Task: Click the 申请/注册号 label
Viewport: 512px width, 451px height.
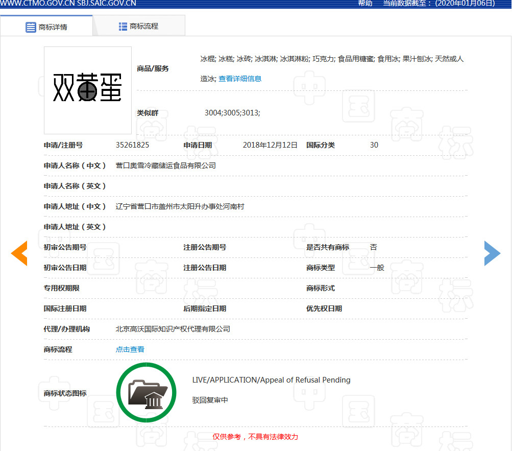Action: (x=63, y=145)
